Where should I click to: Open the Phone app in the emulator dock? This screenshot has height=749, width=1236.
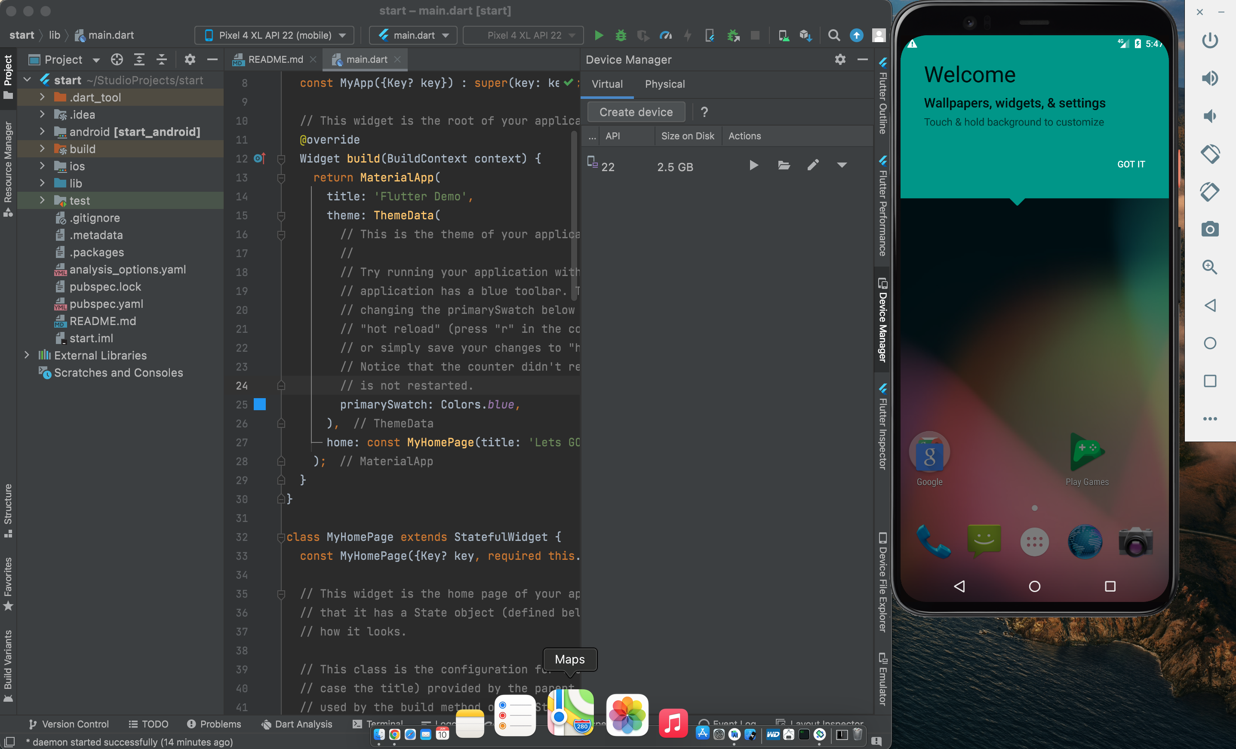coord(933,541)
